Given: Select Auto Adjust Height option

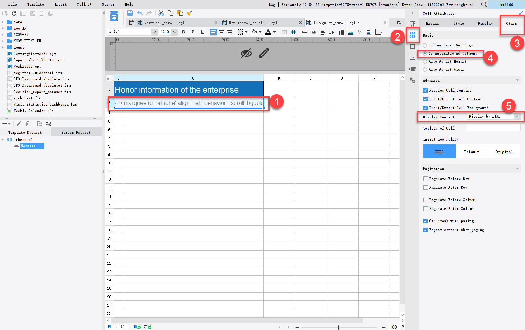Looking at the screenshot, I should 425,61.
